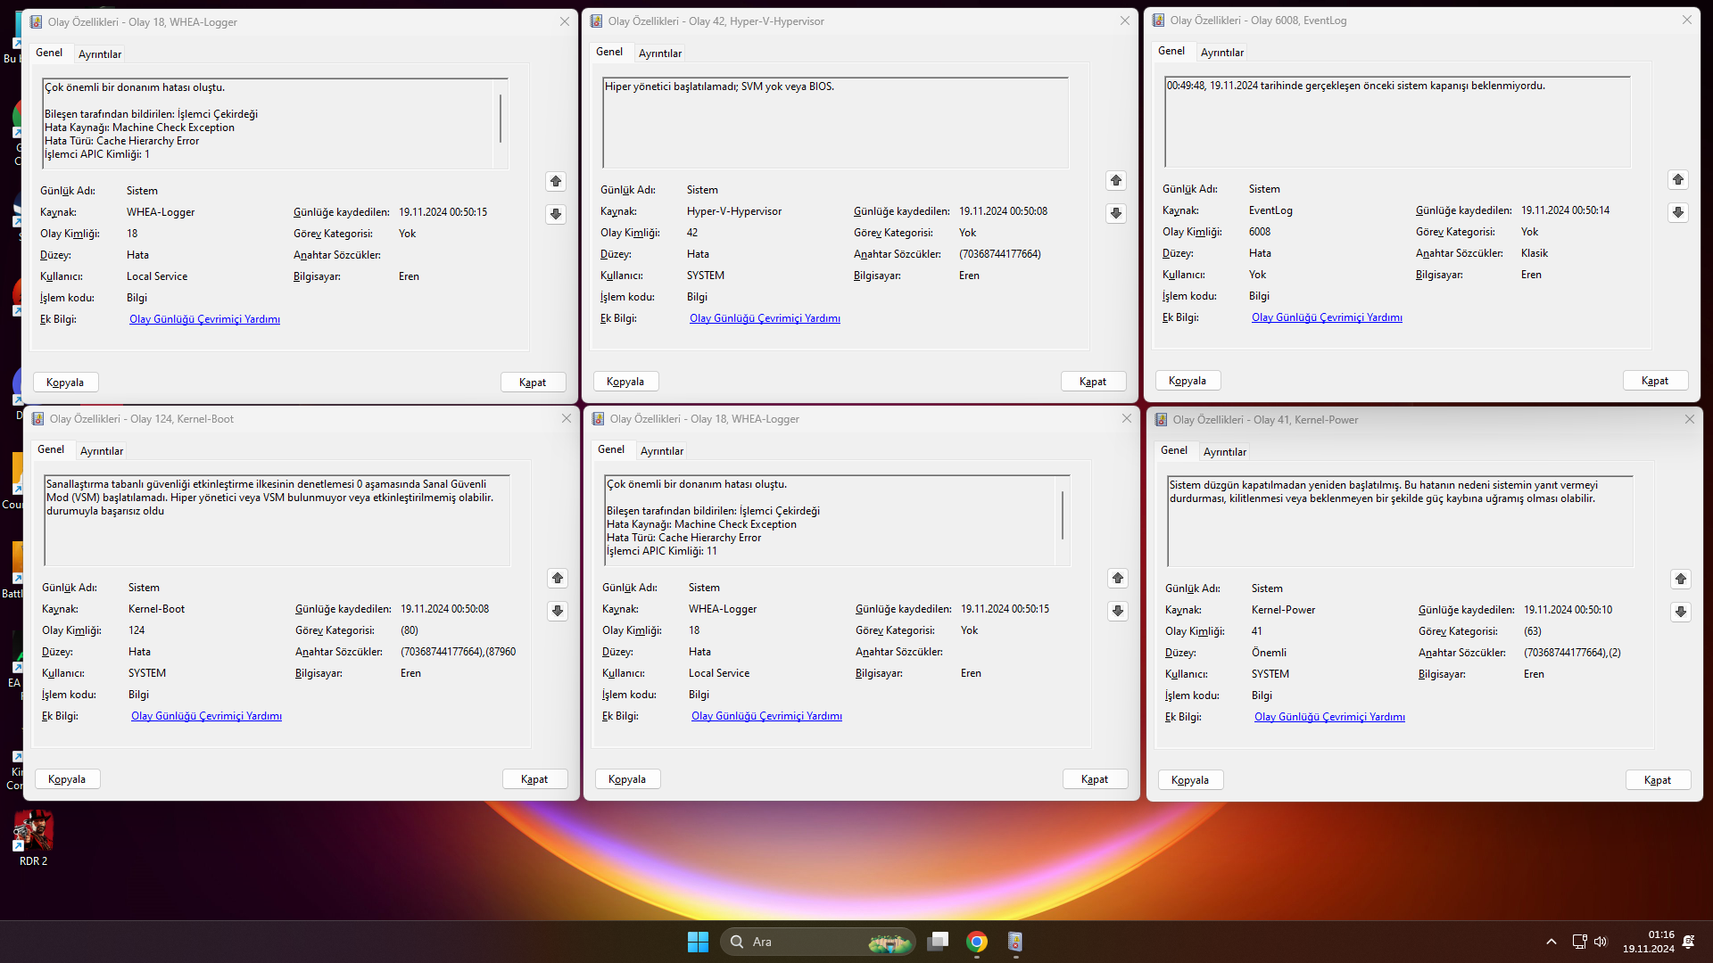Click Kopyala in Kernel-Boot window
The height and width of the screenshot is (963, 1713).
67,779
